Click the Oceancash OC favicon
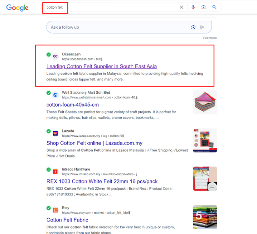 tap(55, 57)
